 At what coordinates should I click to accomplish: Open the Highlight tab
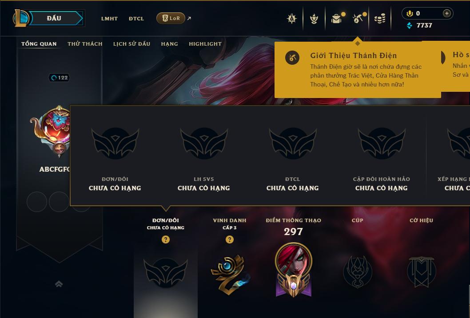(x=205, y=43)
